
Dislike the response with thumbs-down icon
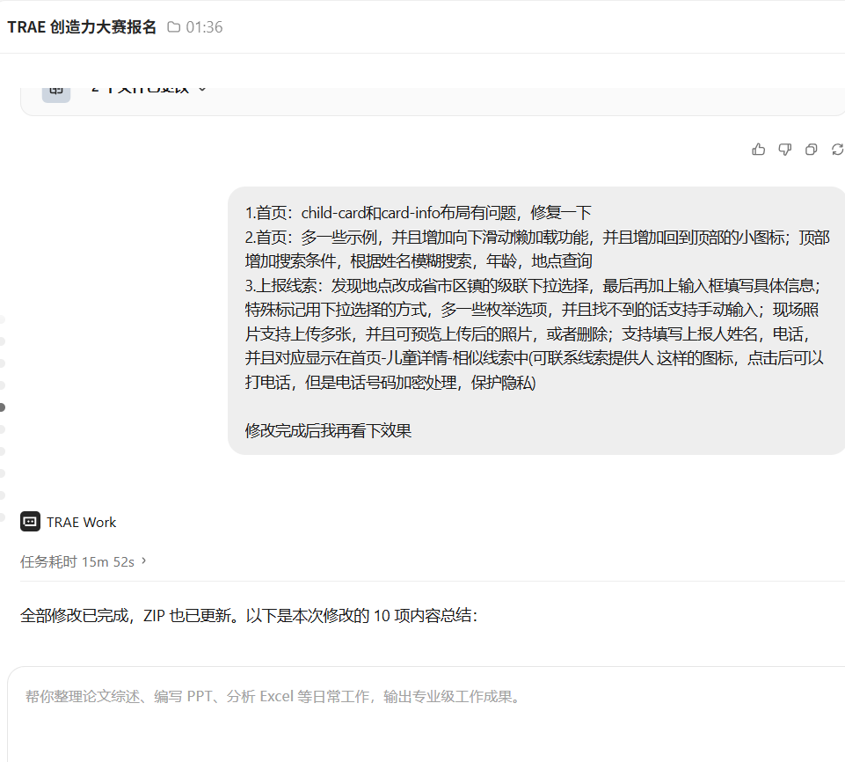tap(784, 150)
